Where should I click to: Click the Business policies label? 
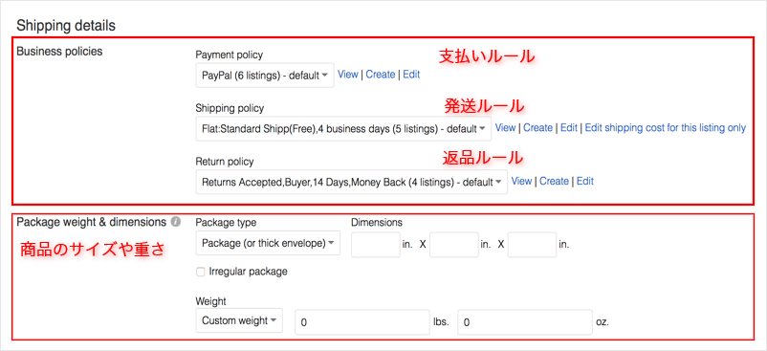[59, 52]
